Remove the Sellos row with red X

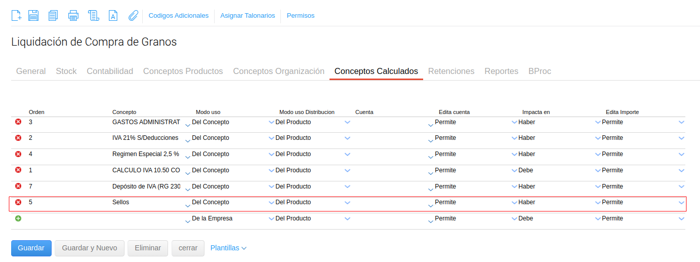[18, 202]
